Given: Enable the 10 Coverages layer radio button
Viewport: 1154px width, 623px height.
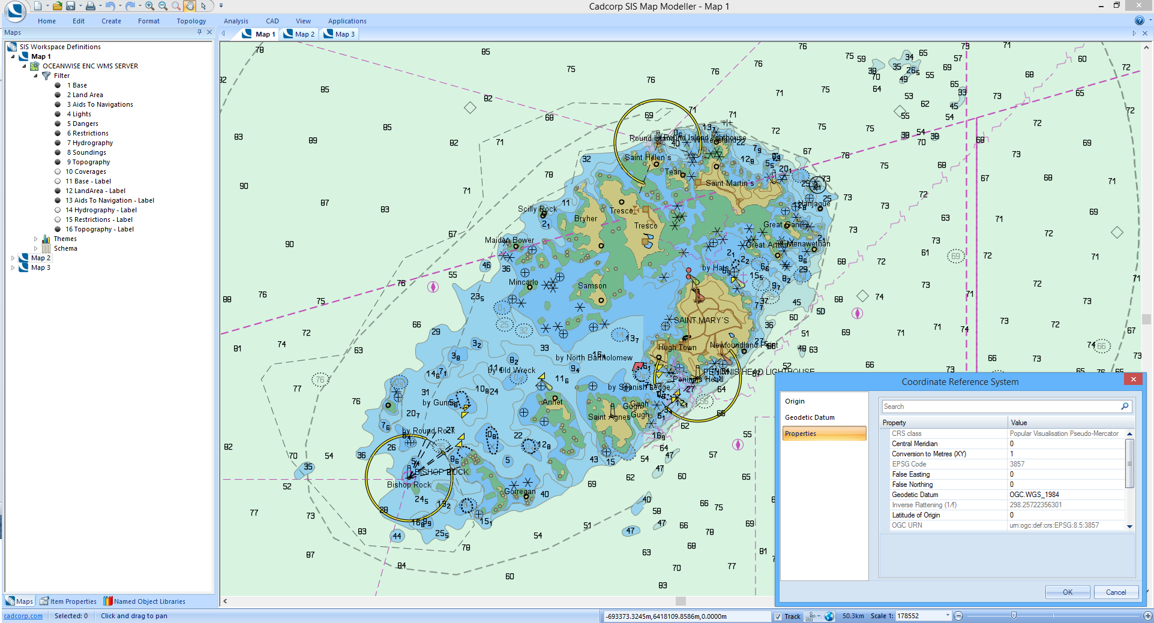Looking at the screenshot, I should (58, 171).
